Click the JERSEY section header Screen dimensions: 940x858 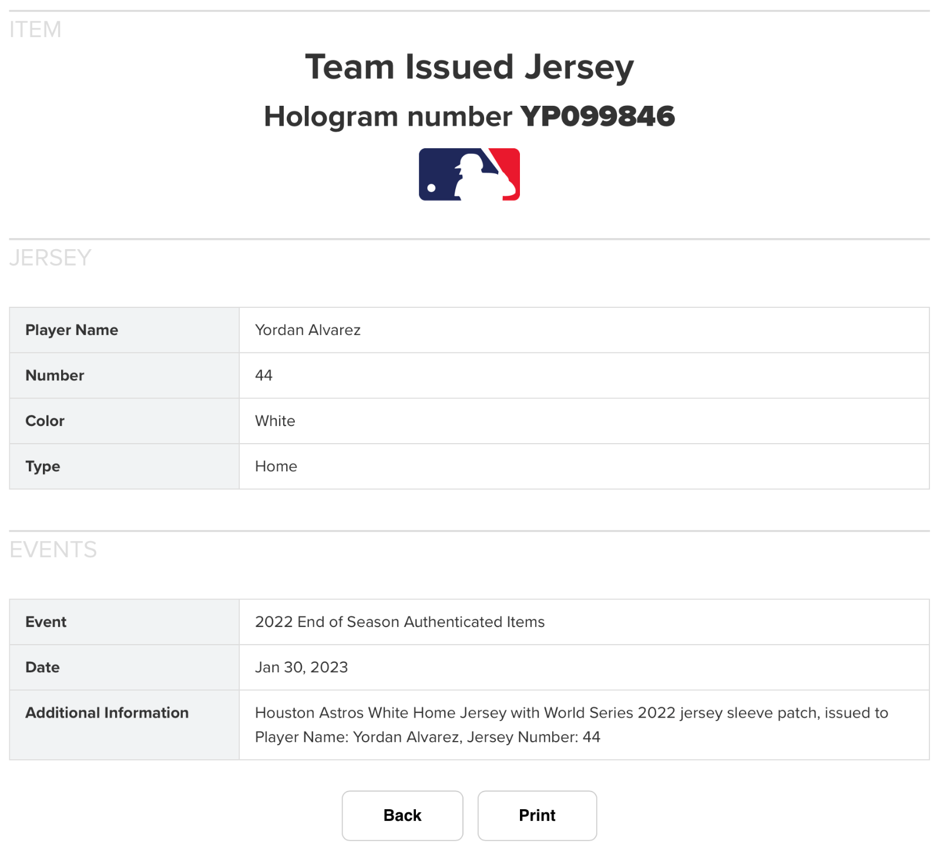[51, 257]
